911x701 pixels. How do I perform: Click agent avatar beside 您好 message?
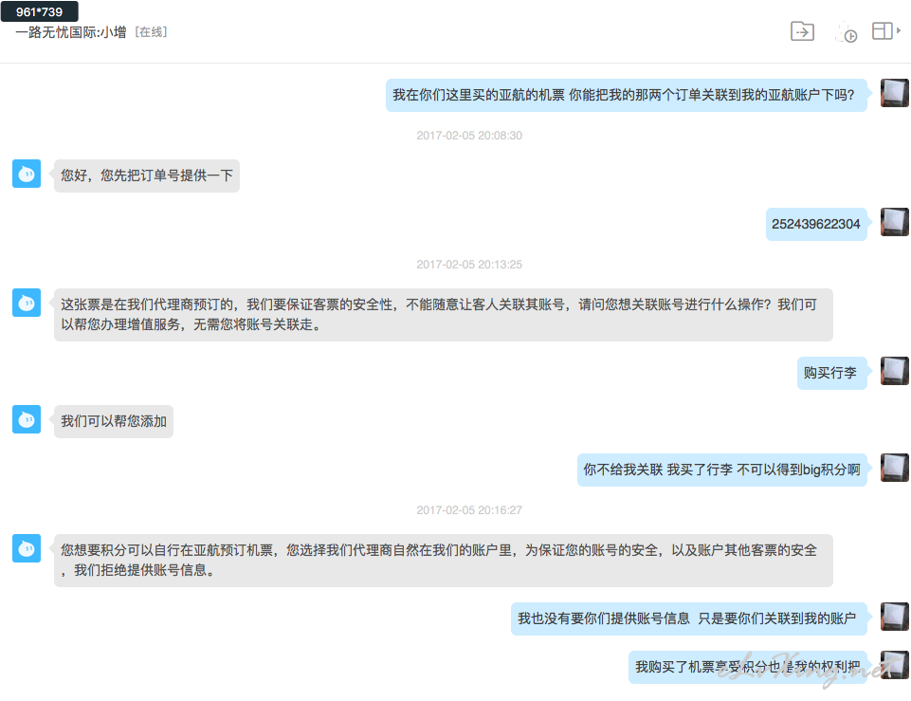click(27, 174)
